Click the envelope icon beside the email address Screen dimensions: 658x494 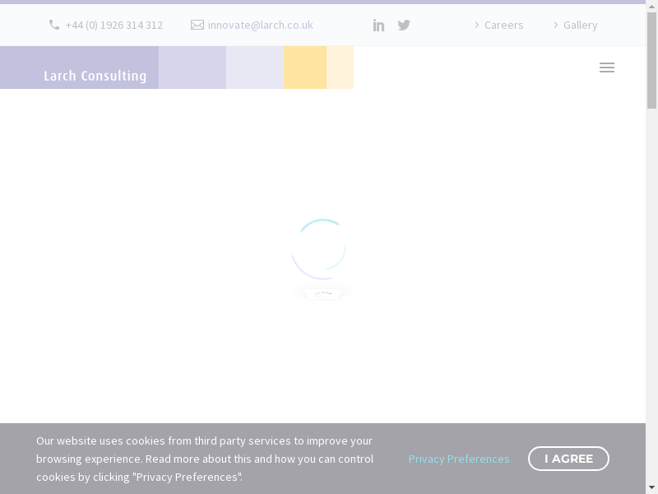coord(197,26)
